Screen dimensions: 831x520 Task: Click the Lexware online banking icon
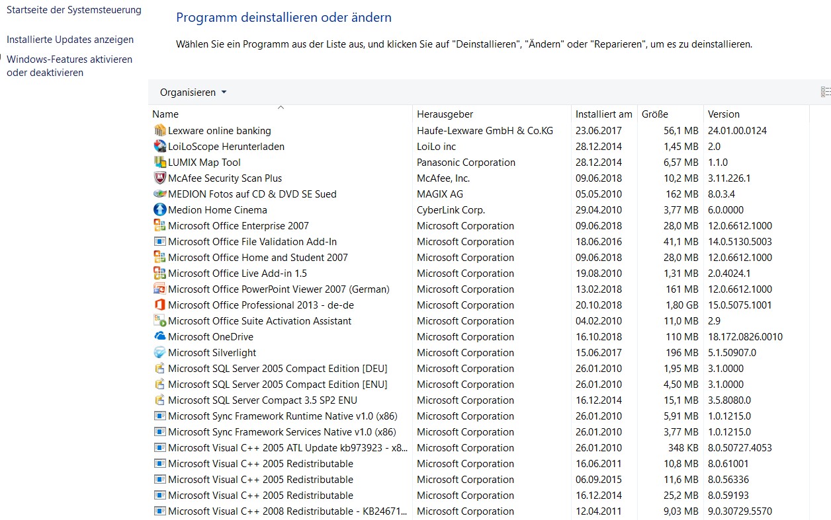(x=159, y=130)
